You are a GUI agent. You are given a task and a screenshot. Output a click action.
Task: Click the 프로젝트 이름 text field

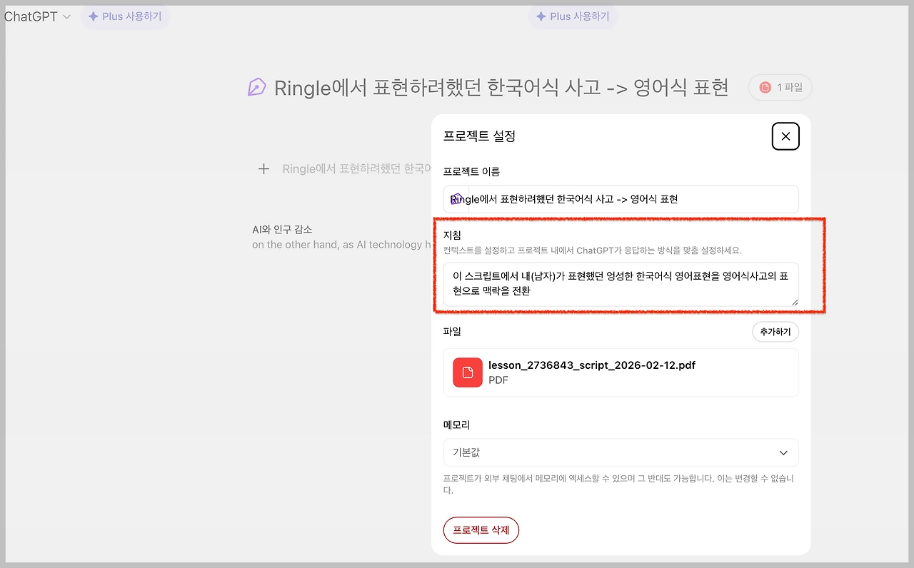(x=621, y=199)
